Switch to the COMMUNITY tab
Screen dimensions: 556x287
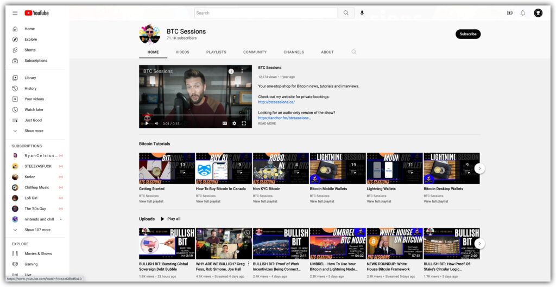tap(255, 52)
